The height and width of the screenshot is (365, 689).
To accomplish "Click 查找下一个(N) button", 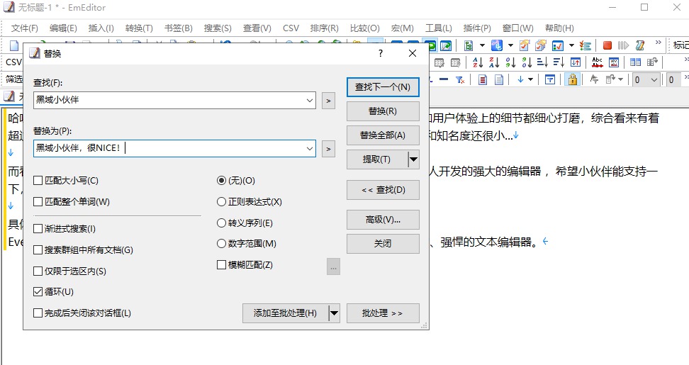I will coord(383,87).
